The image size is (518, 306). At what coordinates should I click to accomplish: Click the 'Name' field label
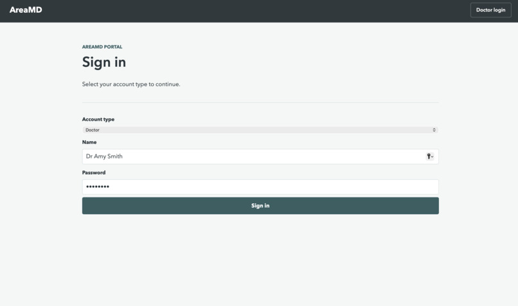(x=89, y=142)
